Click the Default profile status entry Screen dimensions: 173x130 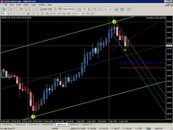55,128
